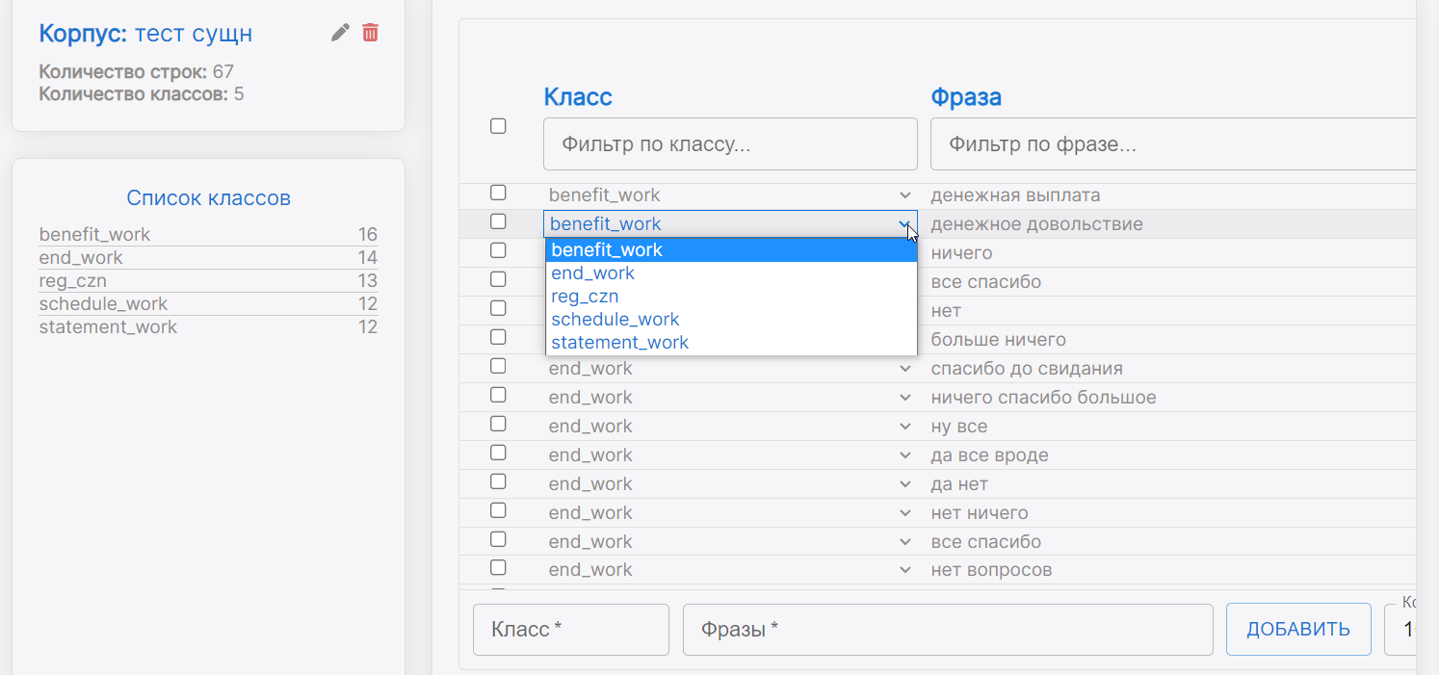Open class dropdown for 'да нет' row

(x=729, y=484)
